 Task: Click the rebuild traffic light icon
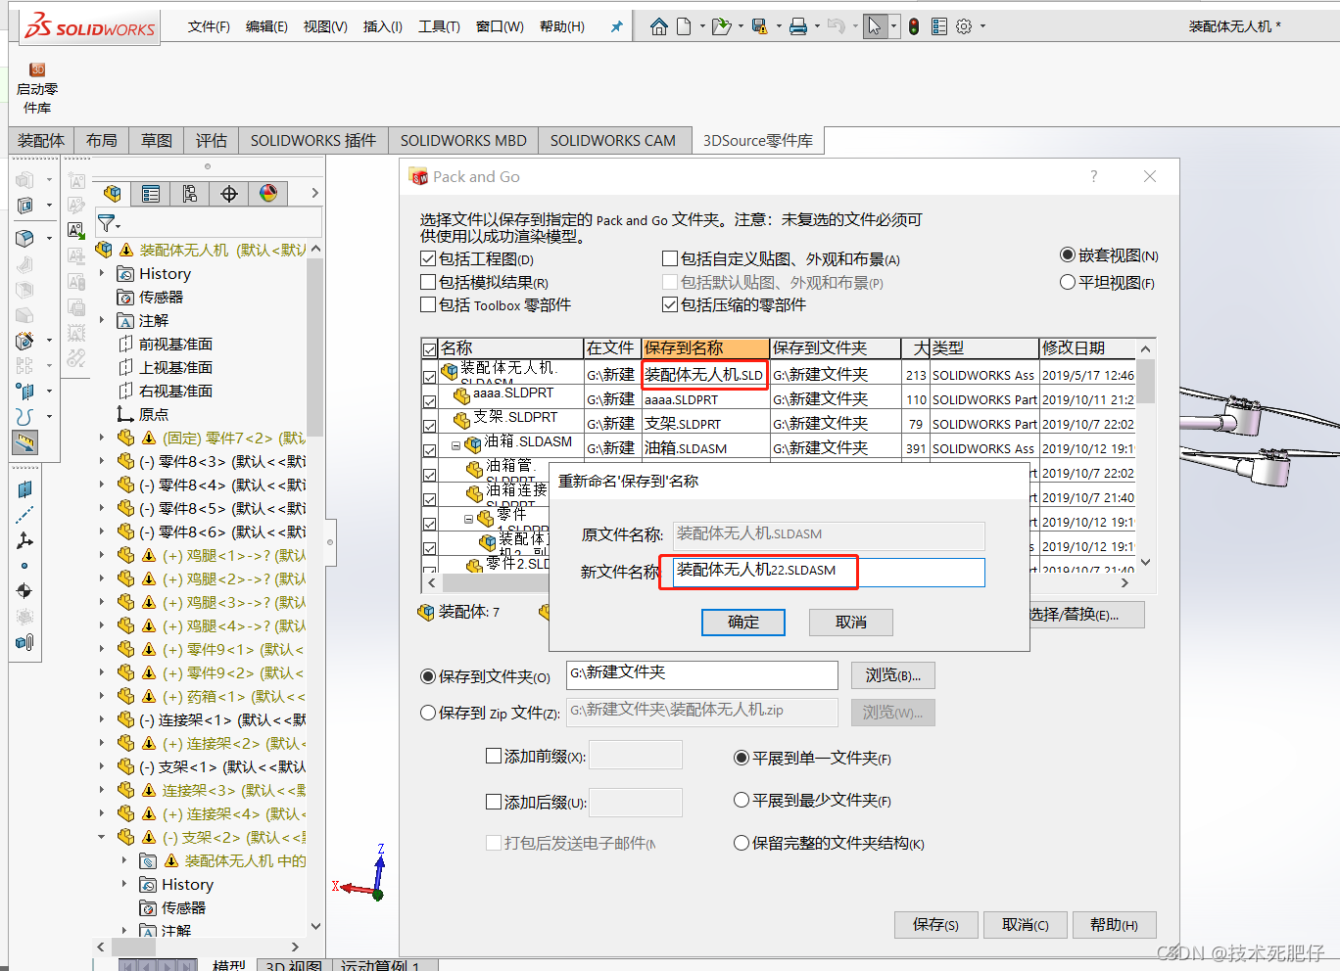914,26
